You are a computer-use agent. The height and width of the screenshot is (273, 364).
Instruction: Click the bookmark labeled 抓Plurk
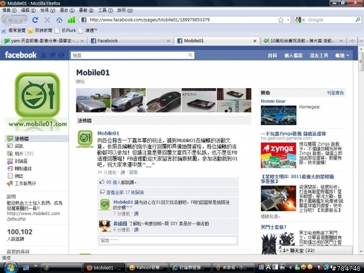(x=66, y=30)
